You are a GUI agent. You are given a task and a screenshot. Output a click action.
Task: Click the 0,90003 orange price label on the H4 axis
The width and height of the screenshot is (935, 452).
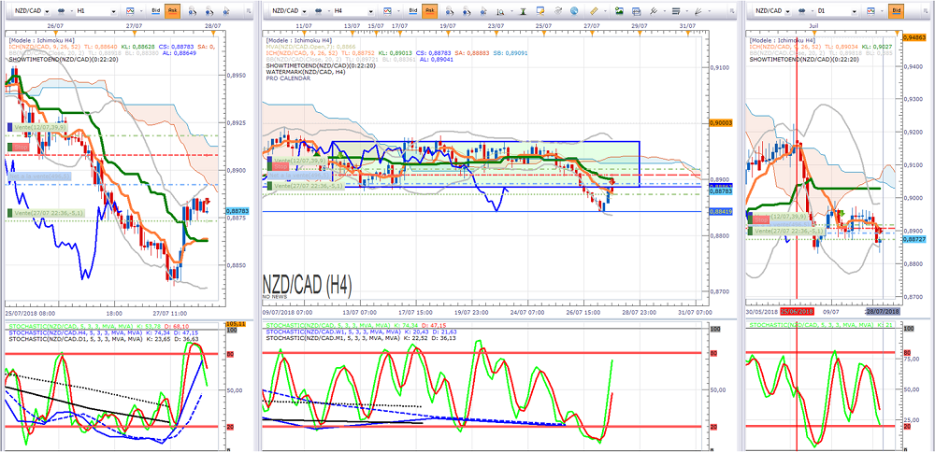click(720, 122)
